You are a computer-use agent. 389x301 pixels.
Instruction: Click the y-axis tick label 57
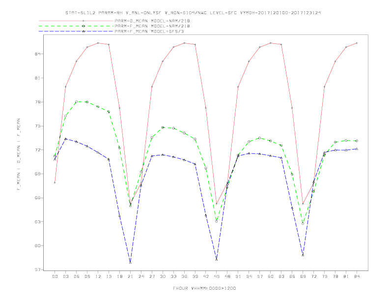pyautogui.click(x=38, y=270)
